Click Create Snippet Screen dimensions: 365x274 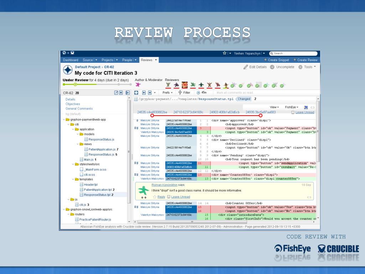pos(277,60)
